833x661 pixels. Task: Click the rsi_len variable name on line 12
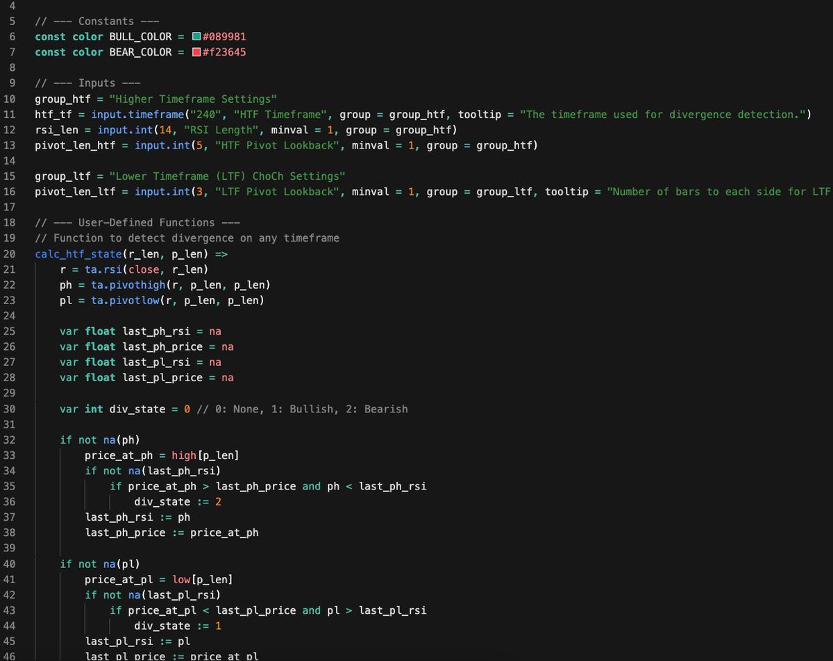[57, 130]
